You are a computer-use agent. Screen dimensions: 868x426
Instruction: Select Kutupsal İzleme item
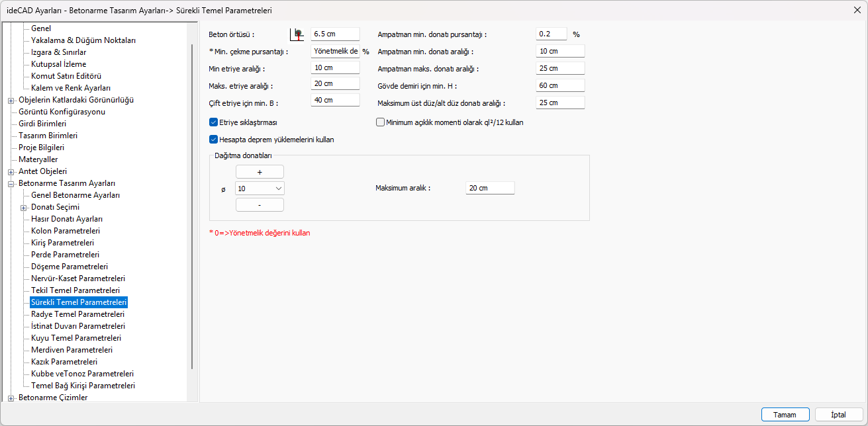click(58, 64)
